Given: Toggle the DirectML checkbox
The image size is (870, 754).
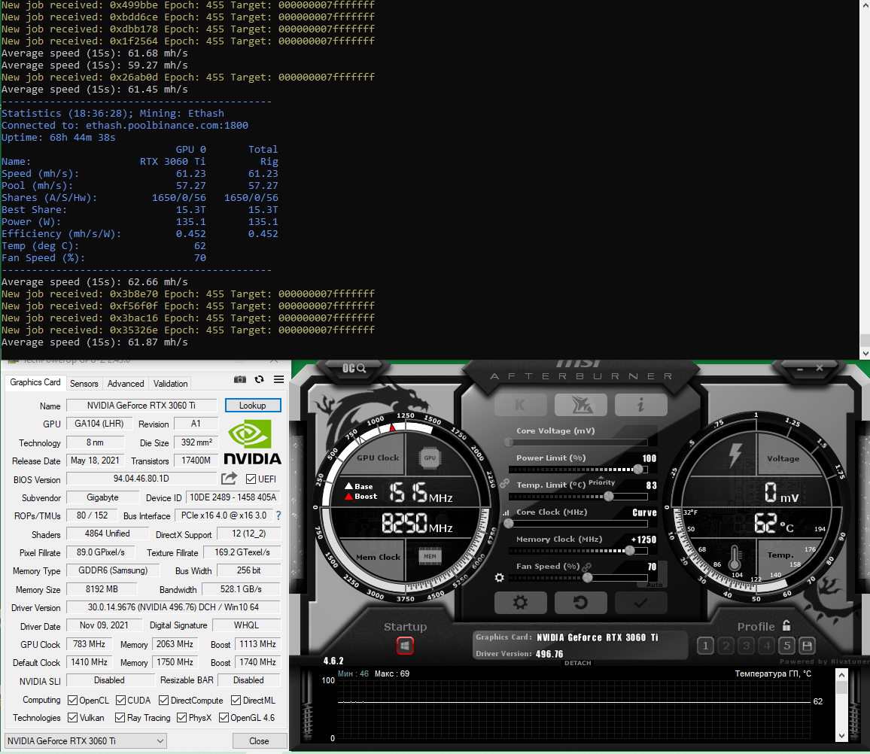Looking at the screenshot, I should click(236, 700).
